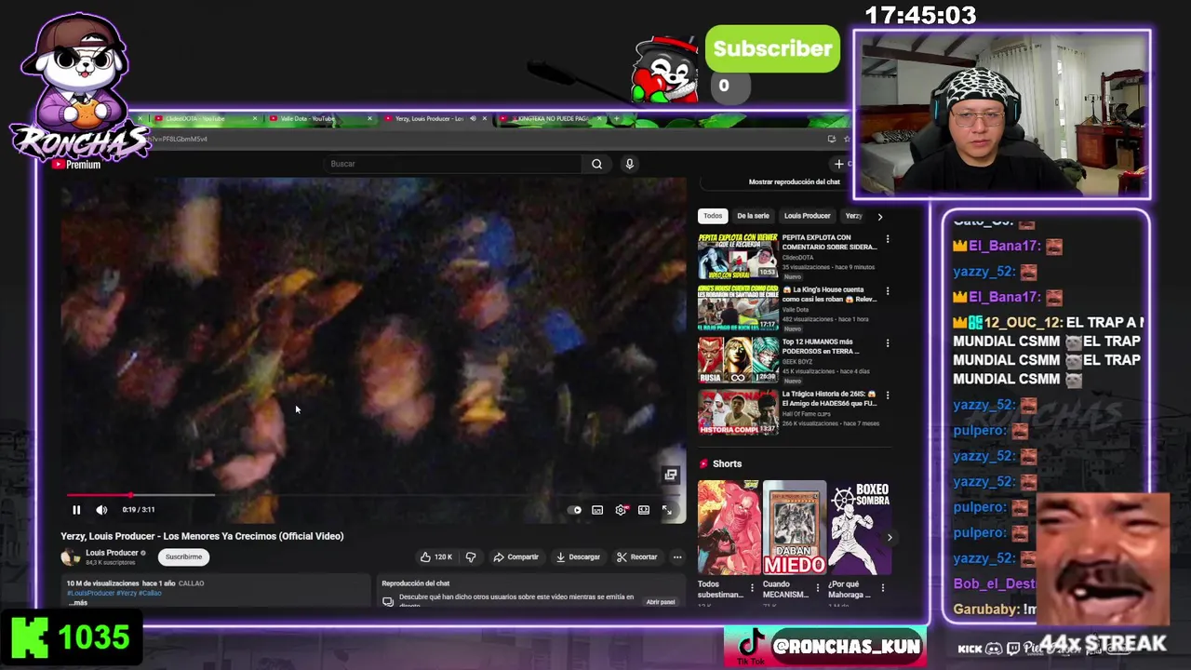Close the Valle Dota browser tab

pos(369,119)
